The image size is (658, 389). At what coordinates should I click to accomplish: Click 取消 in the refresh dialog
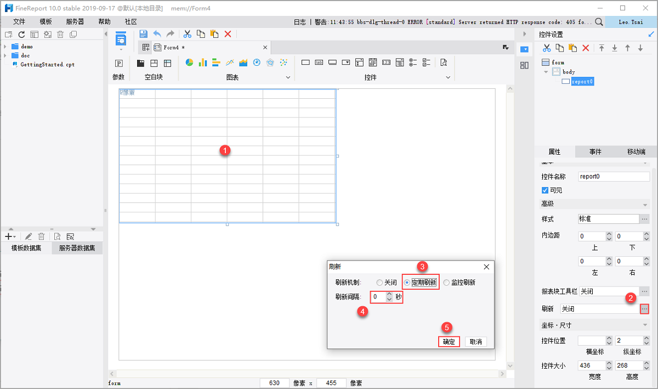(x=475, y=341)
